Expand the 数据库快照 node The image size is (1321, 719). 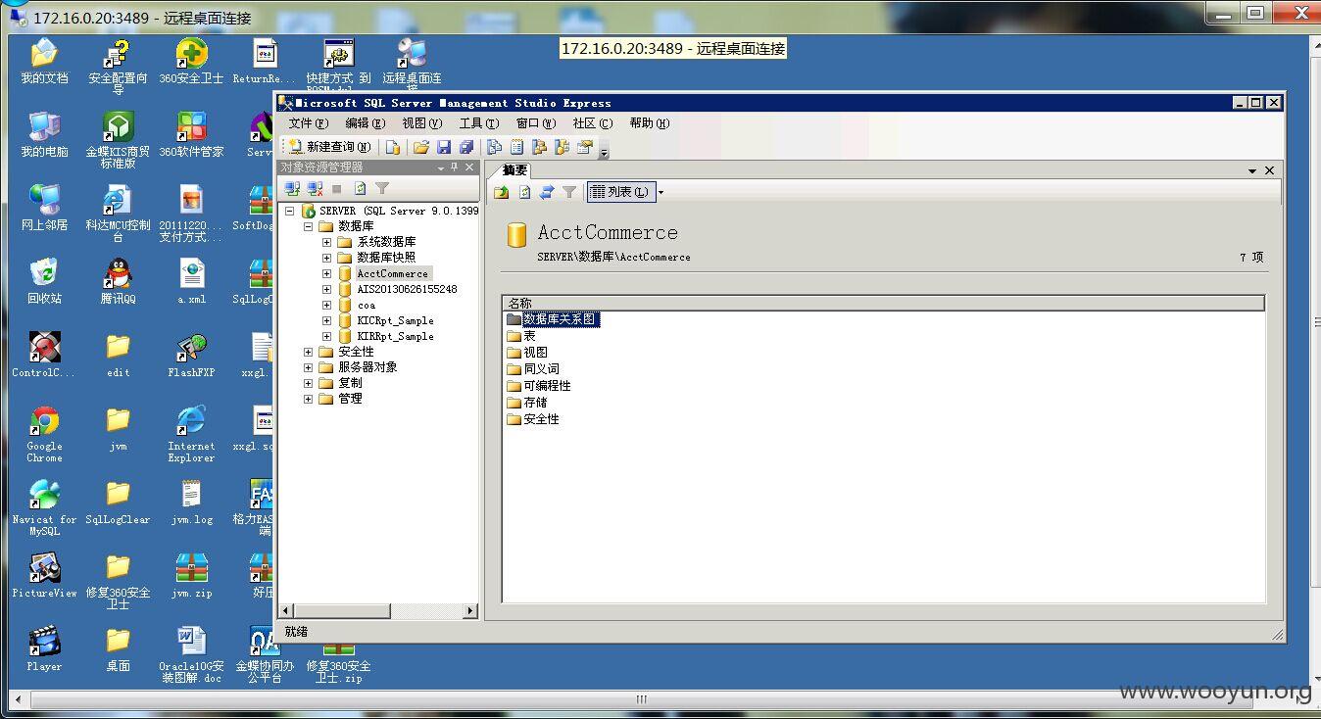(326, 258)
